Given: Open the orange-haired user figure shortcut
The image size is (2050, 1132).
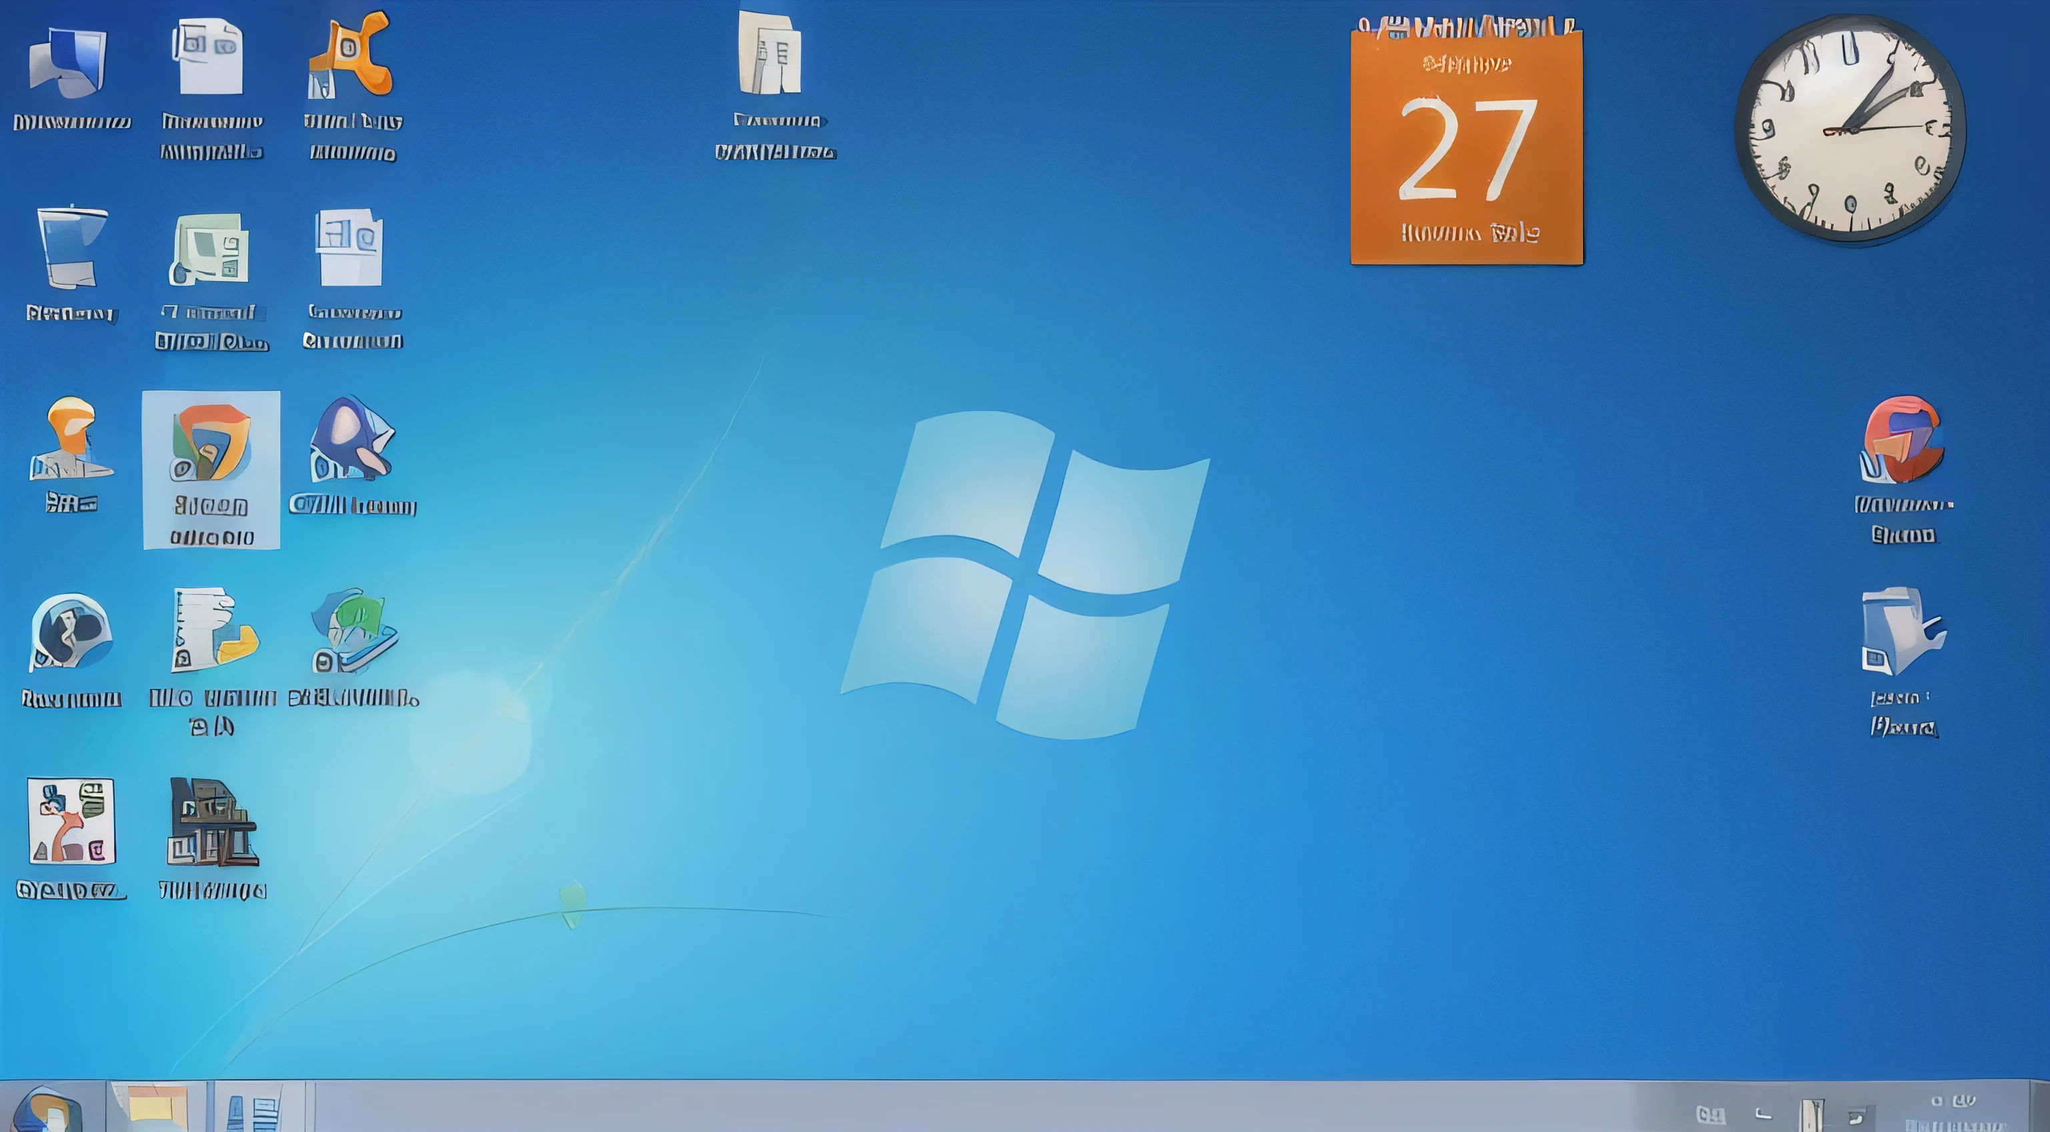Looking at the screenshot, I should point(71,439).
